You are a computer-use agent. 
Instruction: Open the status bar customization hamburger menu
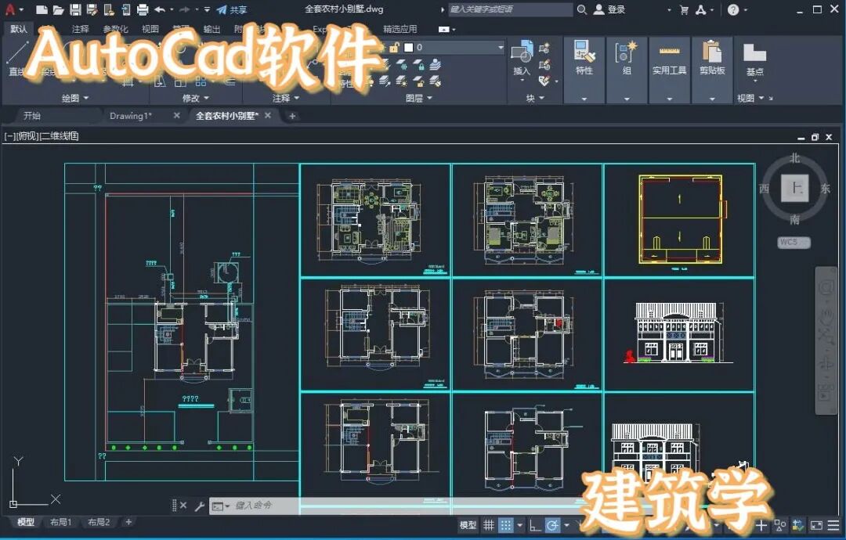point(833,525)
